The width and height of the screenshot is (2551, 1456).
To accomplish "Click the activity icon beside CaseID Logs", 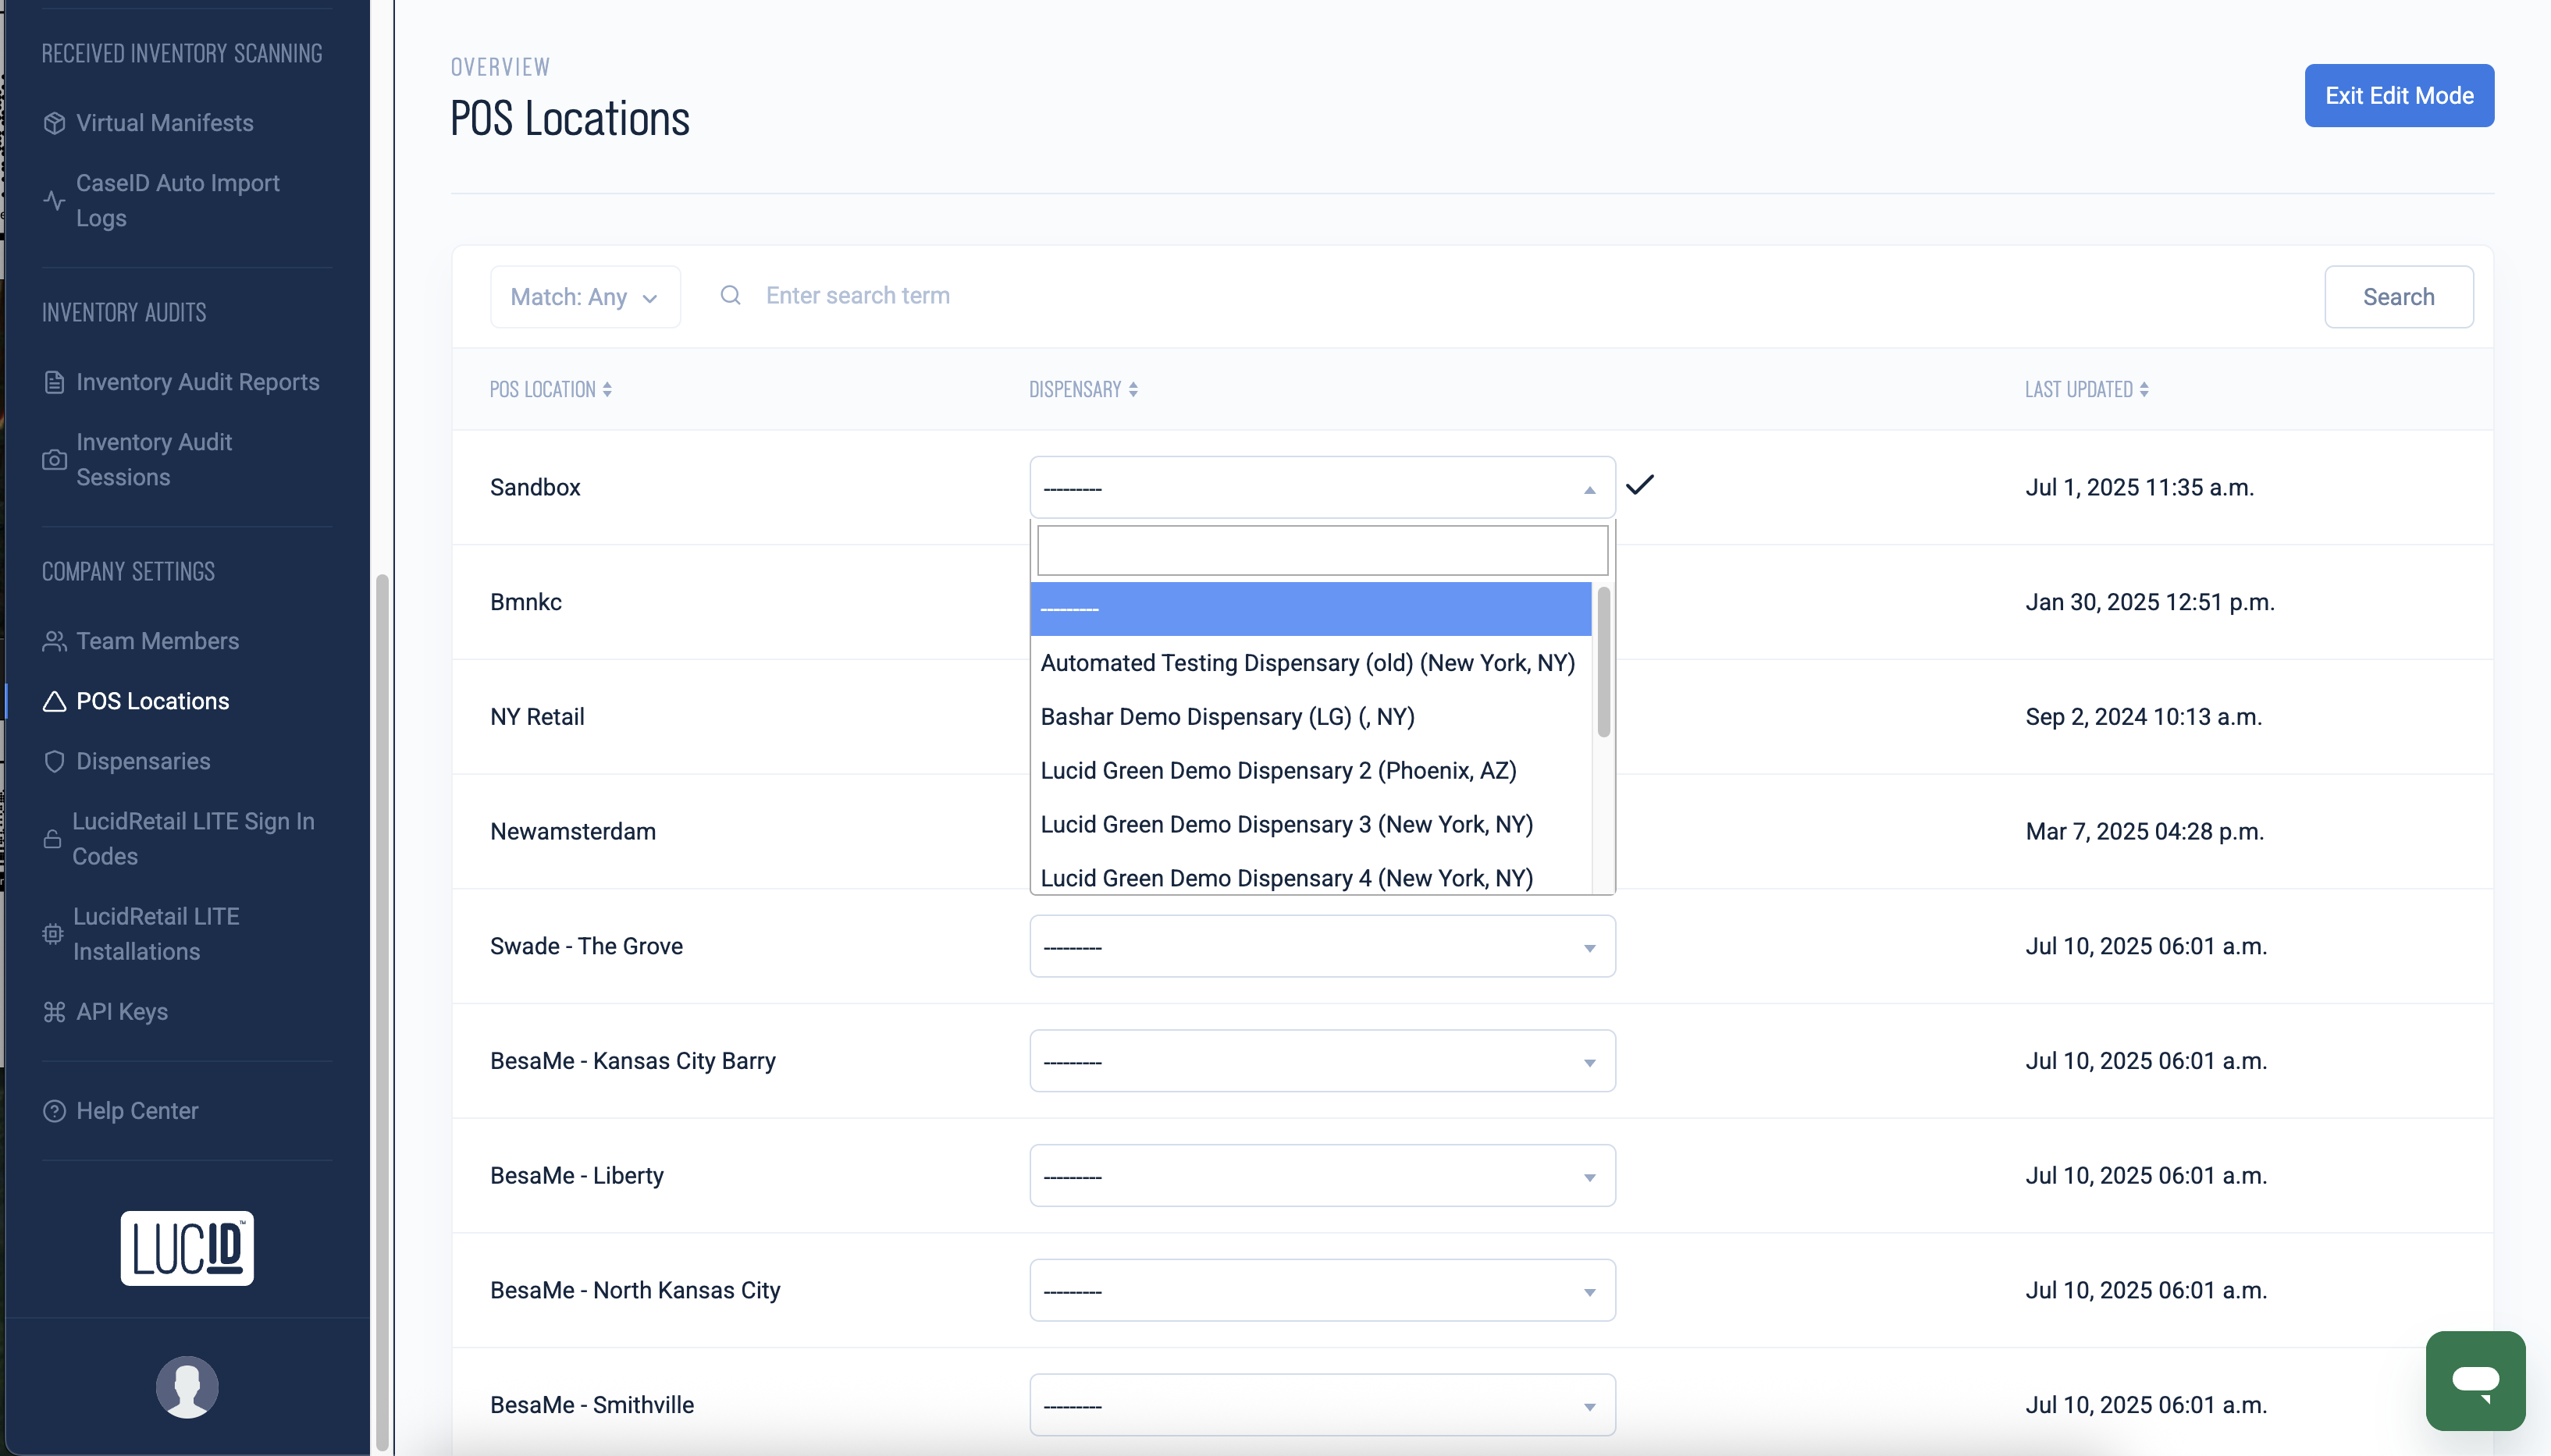I will [54, 200].
